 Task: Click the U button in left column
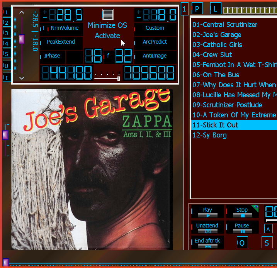[7, 66]
